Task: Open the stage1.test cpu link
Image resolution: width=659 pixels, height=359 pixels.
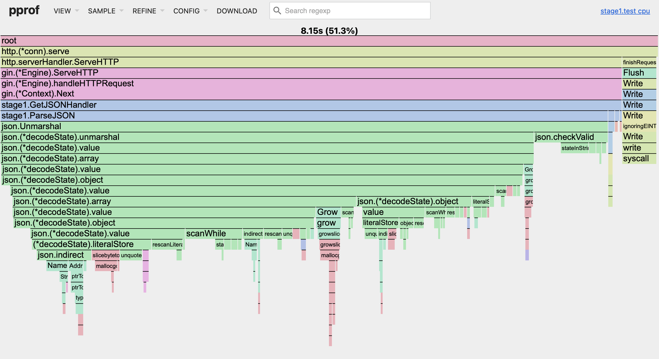Action: [x=625, y=11]
